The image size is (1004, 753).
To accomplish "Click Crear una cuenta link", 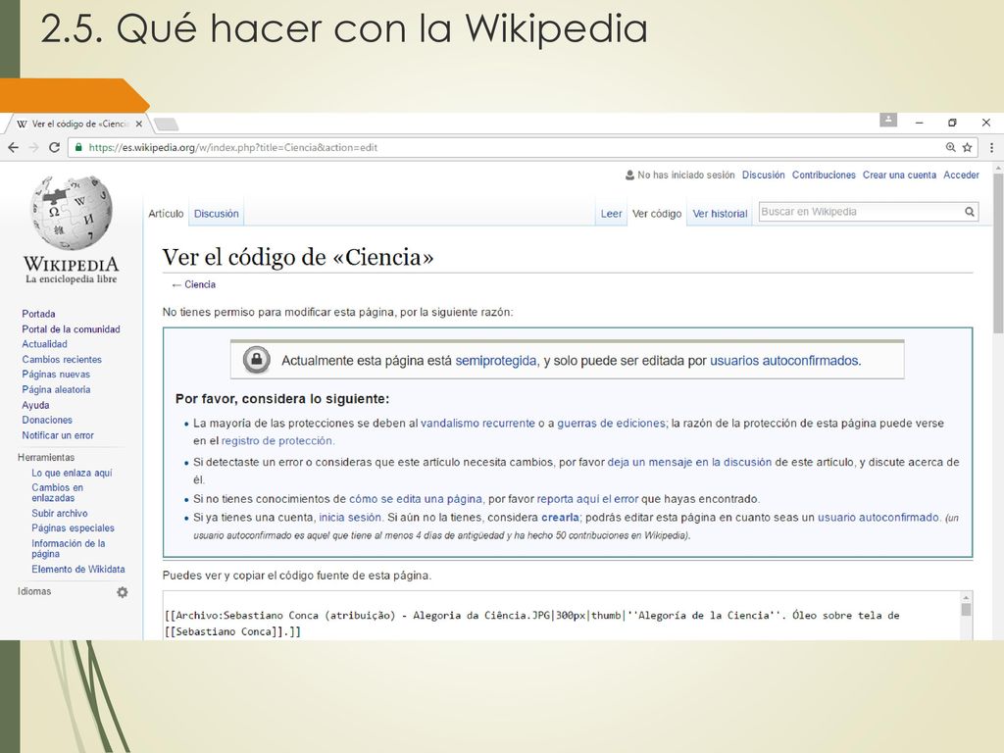I will pyautogui.click(x=899, y=175).
